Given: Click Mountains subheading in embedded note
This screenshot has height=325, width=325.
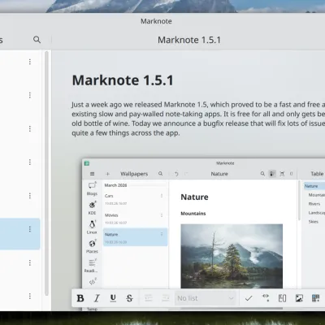Looking at the screenshot, I should [x=193, y=214].
